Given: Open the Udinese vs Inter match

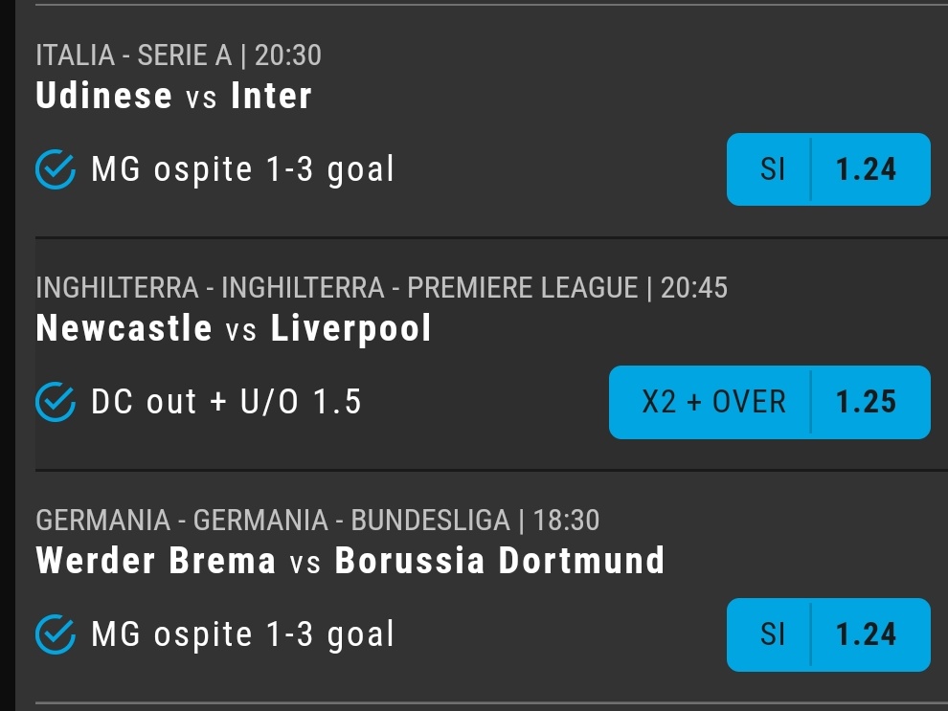Looking at the screenshot, I should [174, 96].
